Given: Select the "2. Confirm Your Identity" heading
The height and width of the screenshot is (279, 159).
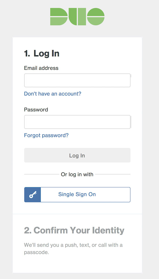Looking at the screenshot, I should 74,230.
